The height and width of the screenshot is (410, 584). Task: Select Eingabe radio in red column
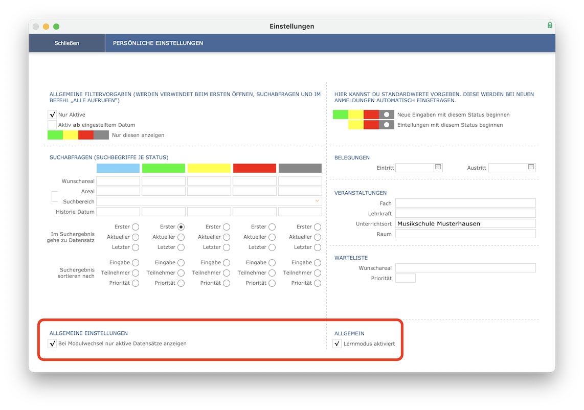pos(272,263)
